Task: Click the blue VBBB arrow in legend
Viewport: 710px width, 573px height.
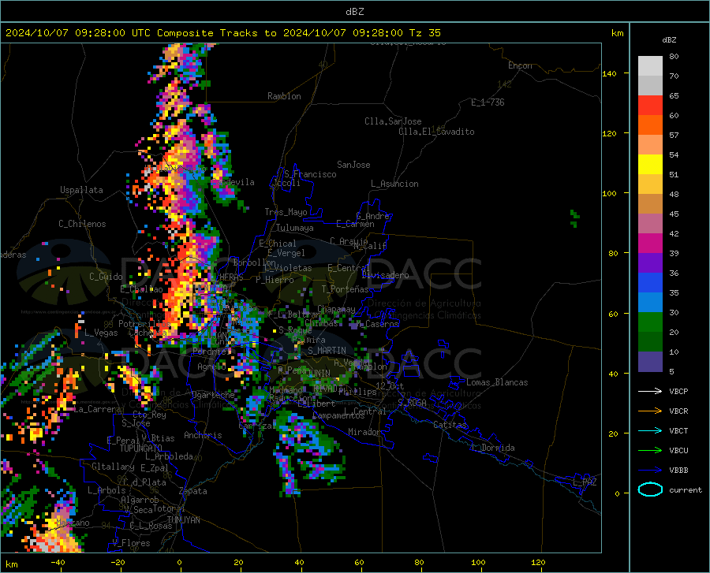Action: pos(650,471)
